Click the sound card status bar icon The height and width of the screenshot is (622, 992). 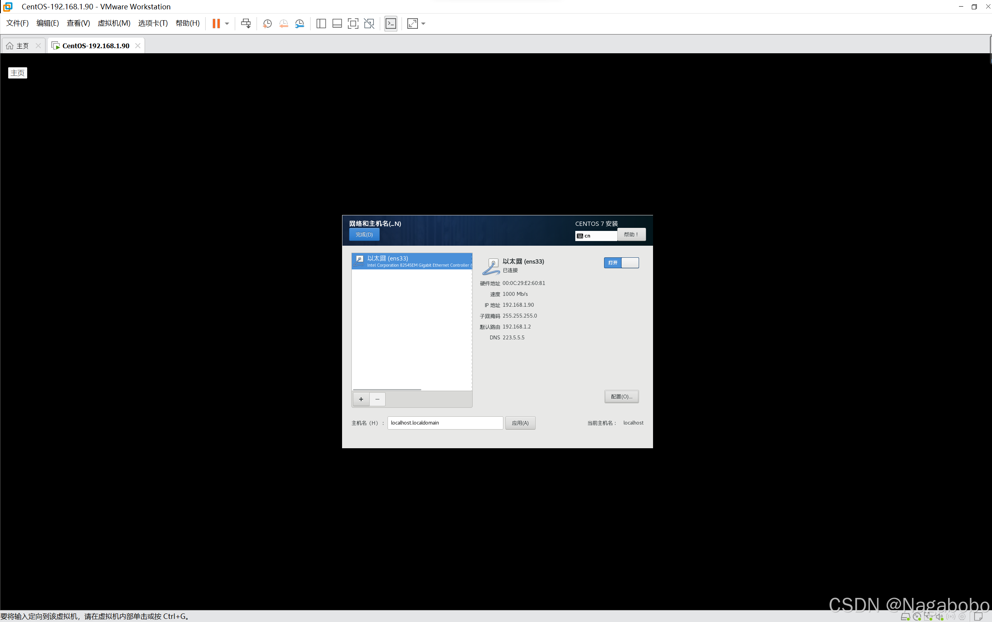click(x=940, y=616)
